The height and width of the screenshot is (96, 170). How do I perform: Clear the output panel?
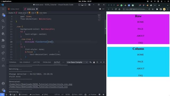point(91,62)
